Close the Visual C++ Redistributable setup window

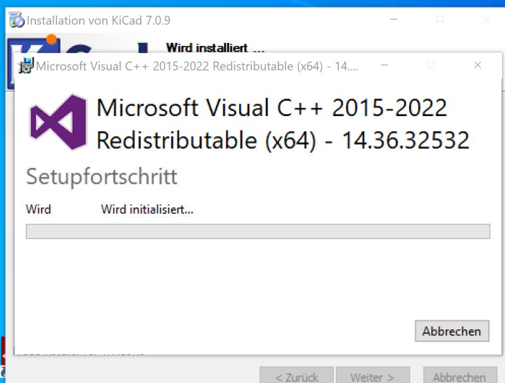click(478, 66)
